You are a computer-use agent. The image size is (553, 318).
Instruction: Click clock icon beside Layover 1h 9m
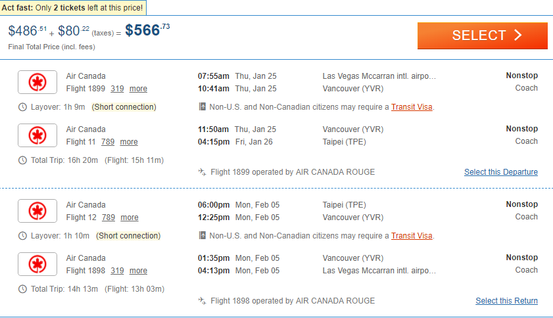[x=23, y=107]
